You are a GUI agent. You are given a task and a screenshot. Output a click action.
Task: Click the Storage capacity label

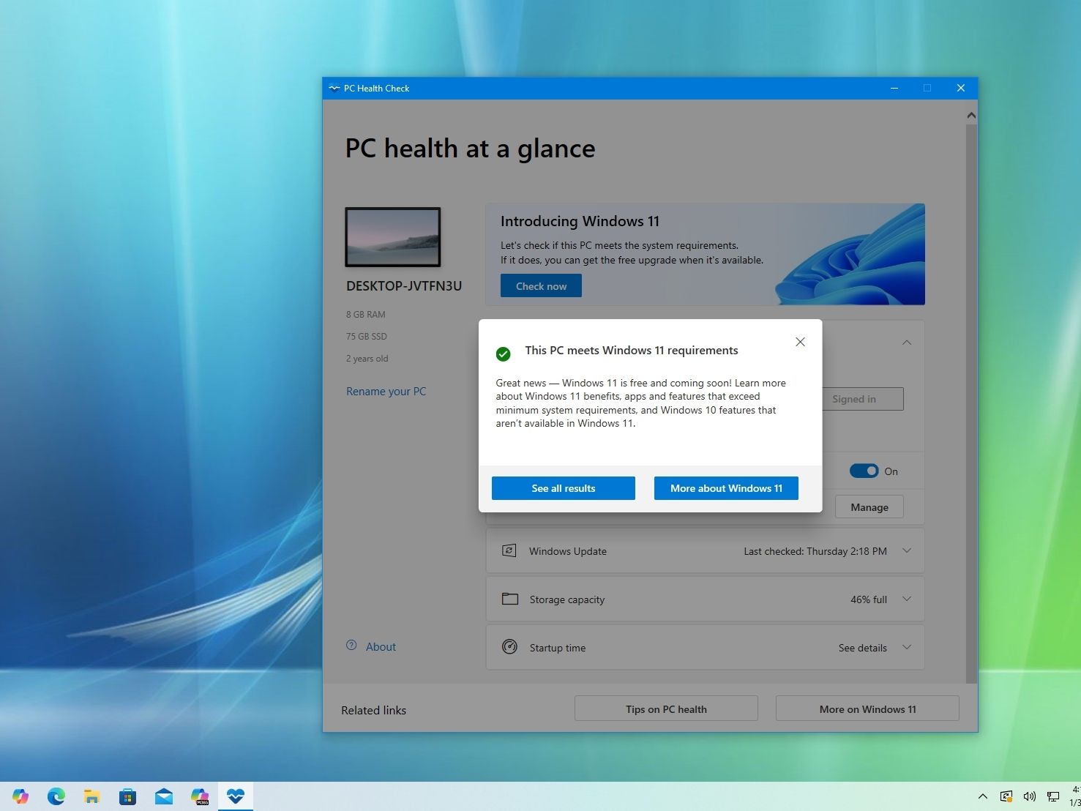(567, 599)
